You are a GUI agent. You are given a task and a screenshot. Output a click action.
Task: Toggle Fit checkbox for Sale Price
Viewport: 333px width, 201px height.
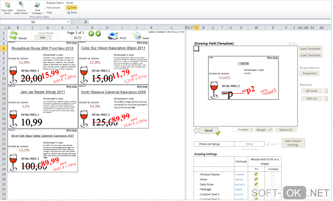click(x=256, y=184)
